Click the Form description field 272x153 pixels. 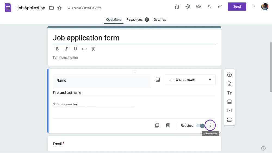pyautogui.click(x=65, y=58)
